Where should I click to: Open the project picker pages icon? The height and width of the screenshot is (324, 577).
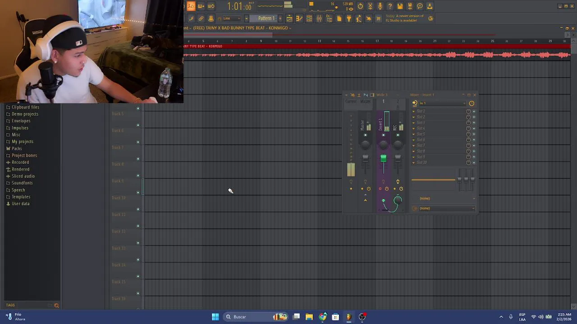(x=339, y=18)
